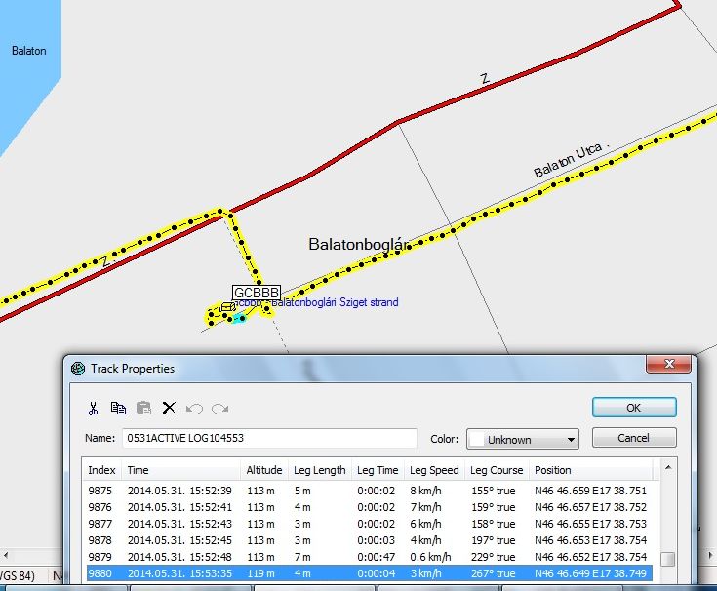
Task: Sort track points by Time column
Action: click(x=181, y=470)
